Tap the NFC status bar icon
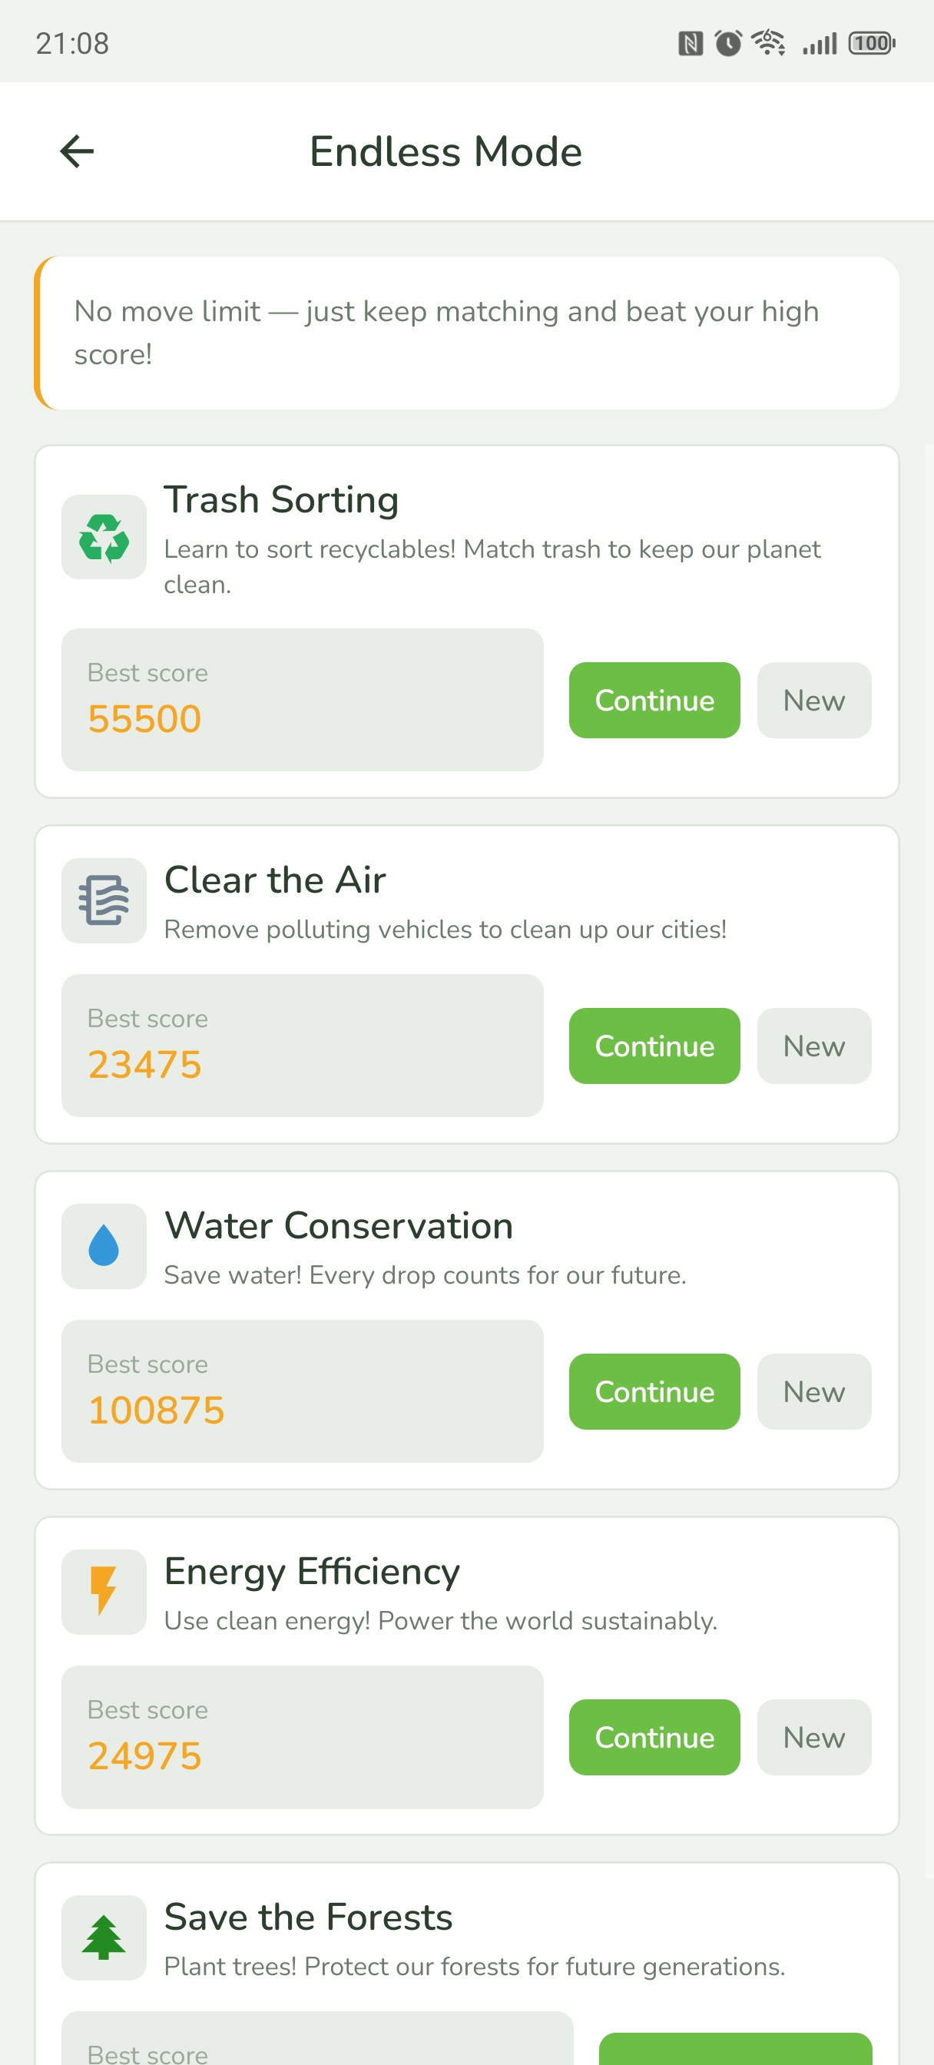 click(691, 42)
